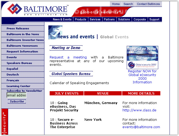Click Secure e-Business Across The Enterprise event

[64, 123]
